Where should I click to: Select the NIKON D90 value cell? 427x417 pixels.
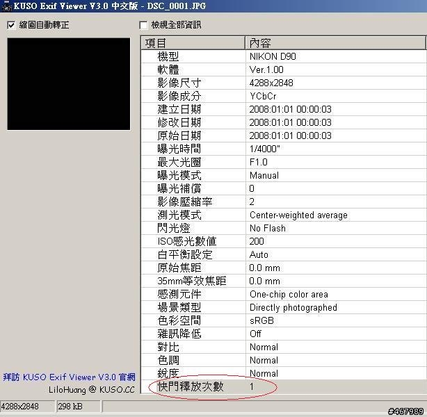point(273,56)
